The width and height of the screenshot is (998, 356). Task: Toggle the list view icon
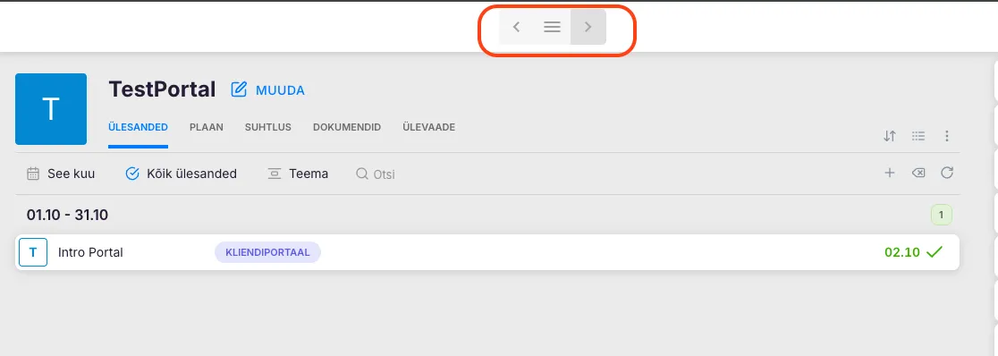coord(918,136)
